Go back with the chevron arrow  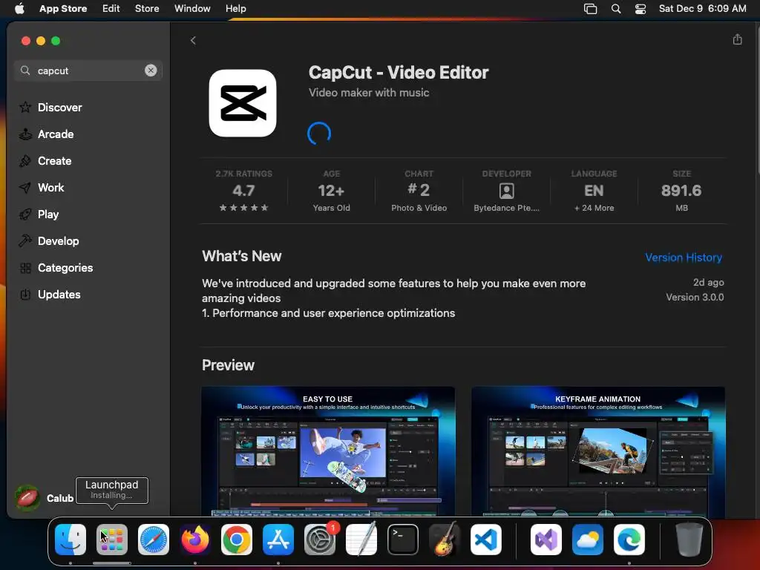tap(193, 40)
